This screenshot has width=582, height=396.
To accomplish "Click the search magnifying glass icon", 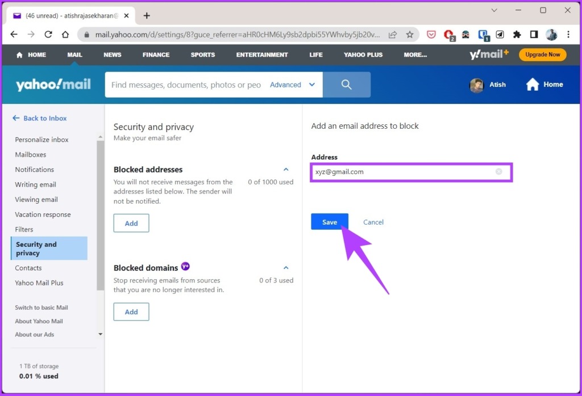I will (x=347, y=84).
